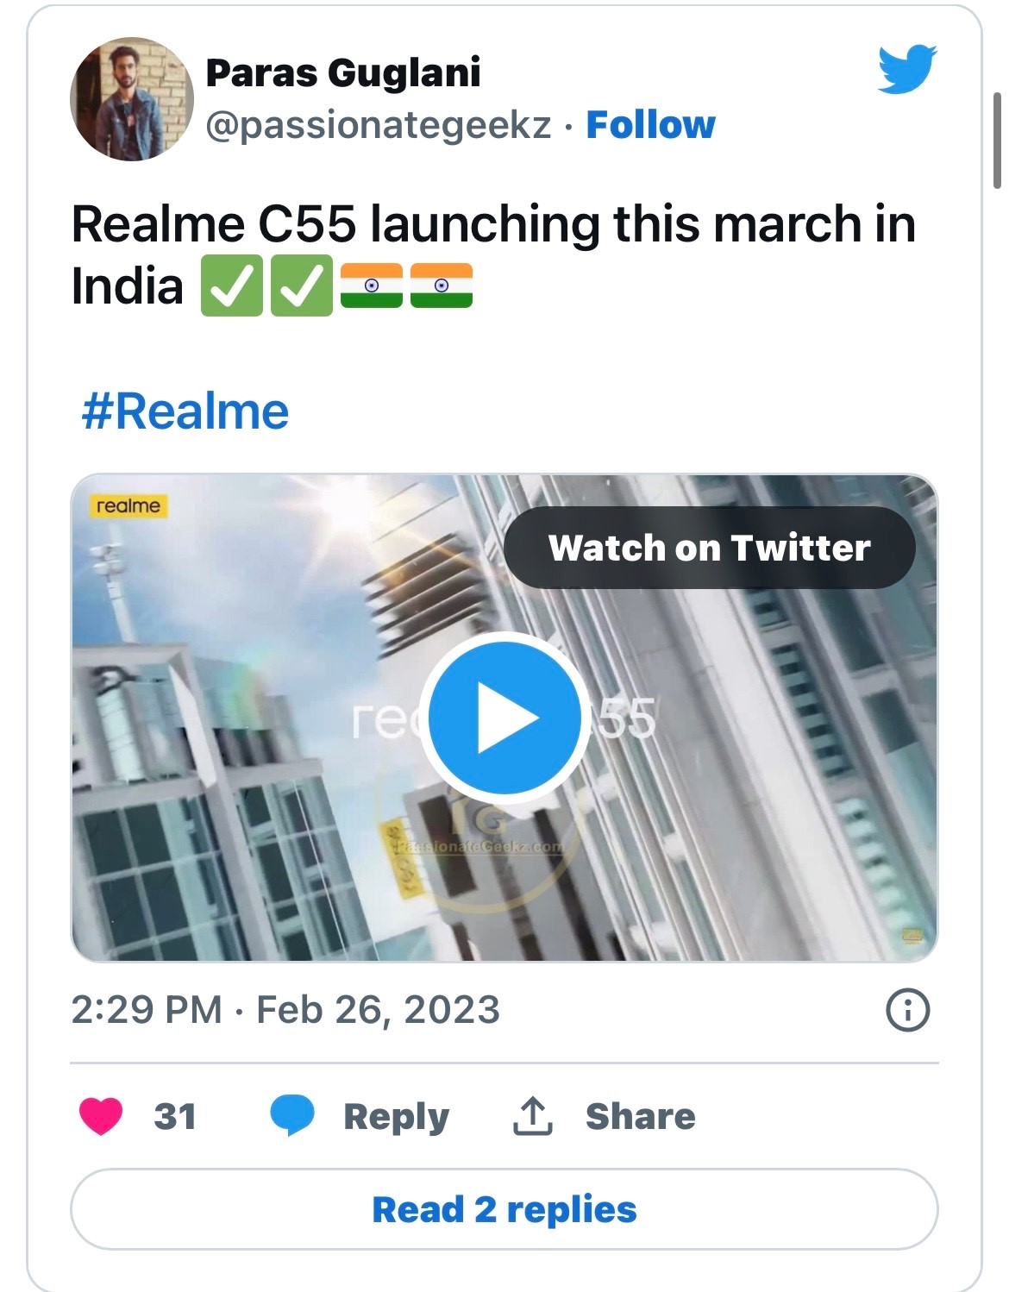Follow the @passionategeekz account

[650, 125]
